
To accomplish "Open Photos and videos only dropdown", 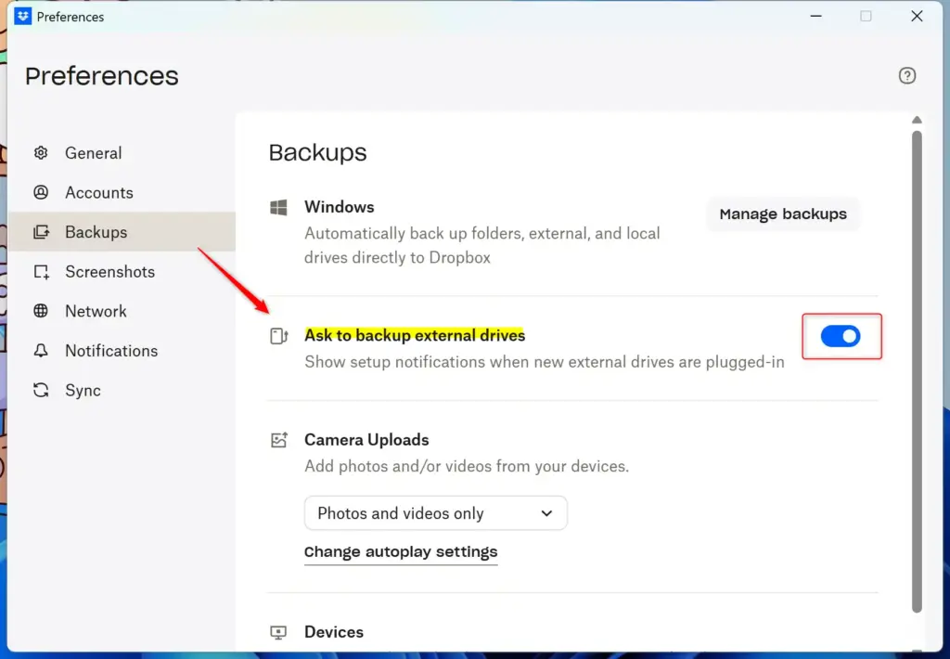I will pos(436,513).
